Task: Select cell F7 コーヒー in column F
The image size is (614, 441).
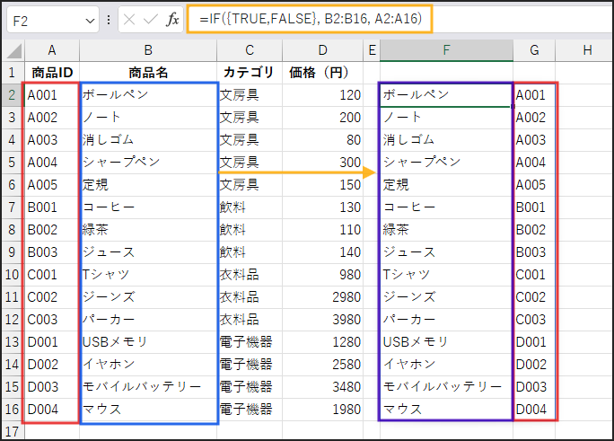Action: [446, 207]
